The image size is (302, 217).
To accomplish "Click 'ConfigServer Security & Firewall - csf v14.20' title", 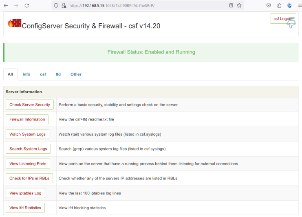I will tap(91, 26).
